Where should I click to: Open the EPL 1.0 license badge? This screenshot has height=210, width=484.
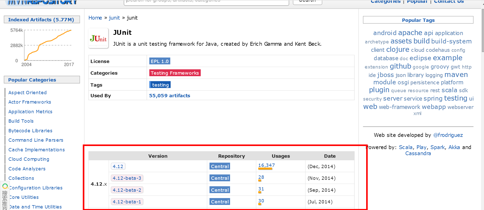coord(160,61)
